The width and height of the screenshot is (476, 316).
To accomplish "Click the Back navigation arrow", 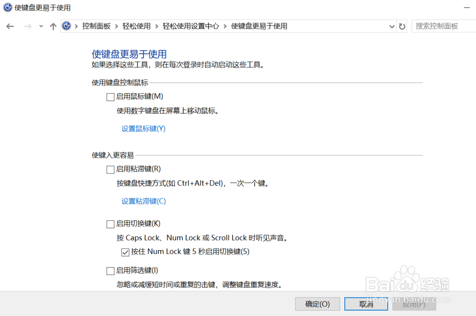I will [10, 26].
